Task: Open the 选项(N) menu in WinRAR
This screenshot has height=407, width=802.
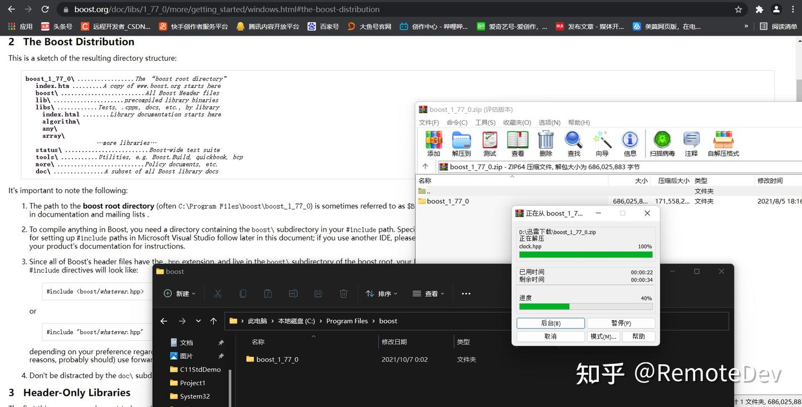Action: pos(549,122)
